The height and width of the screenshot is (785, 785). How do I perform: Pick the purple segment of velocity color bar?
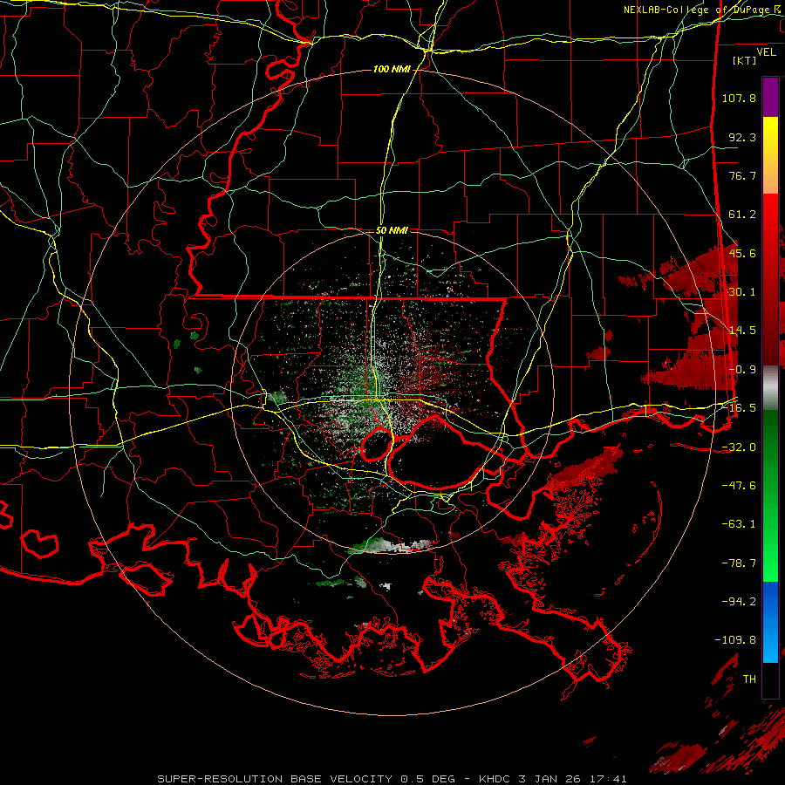[770, 97]
